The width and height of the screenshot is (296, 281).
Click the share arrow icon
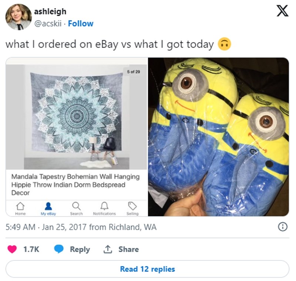(108, 250)
